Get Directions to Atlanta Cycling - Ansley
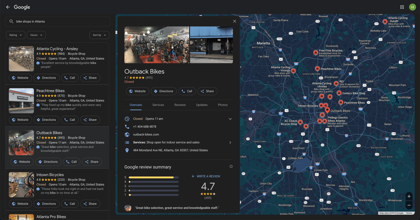This screenshot has width=420, height=220. tap(46, 78)
